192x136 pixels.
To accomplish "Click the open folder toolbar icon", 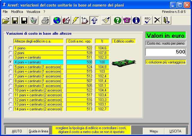I will (x=6, y=20).
